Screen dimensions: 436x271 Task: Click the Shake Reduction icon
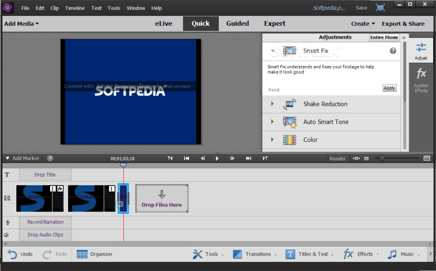[x=289, y=104]
